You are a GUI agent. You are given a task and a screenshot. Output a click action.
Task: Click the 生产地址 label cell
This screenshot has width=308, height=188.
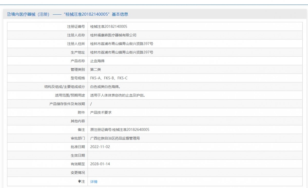coord(47,52)
